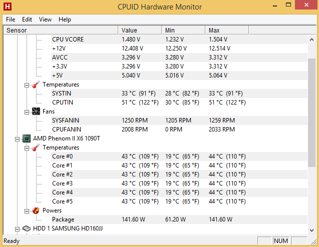Screen dimensions: 319x247
Task: Click the 1259 RPM SYSFANIN max value
Action: pyautogui.click(x=222, y=120)
